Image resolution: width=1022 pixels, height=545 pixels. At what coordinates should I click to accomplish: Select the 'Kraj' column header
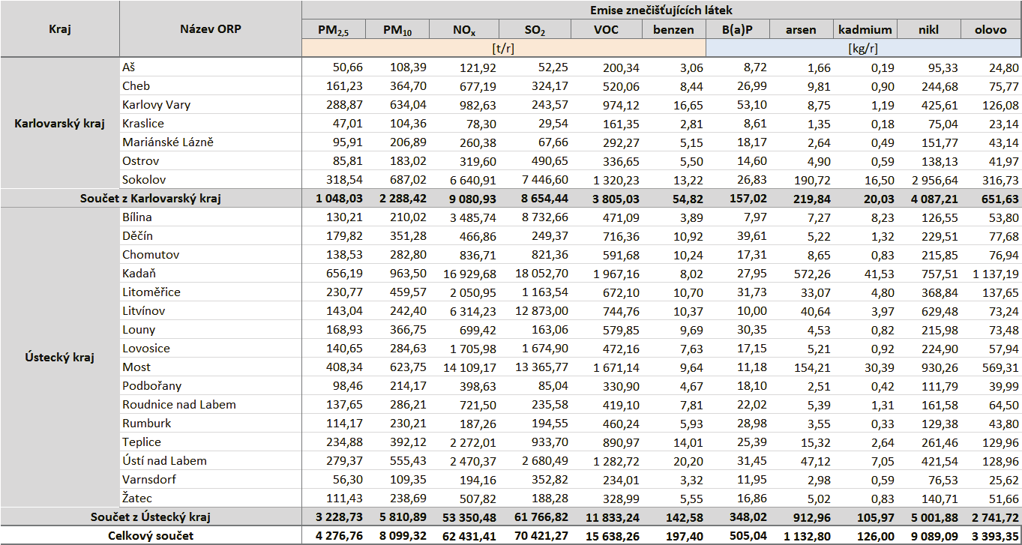pyautogui.click(x=60, y=29)
